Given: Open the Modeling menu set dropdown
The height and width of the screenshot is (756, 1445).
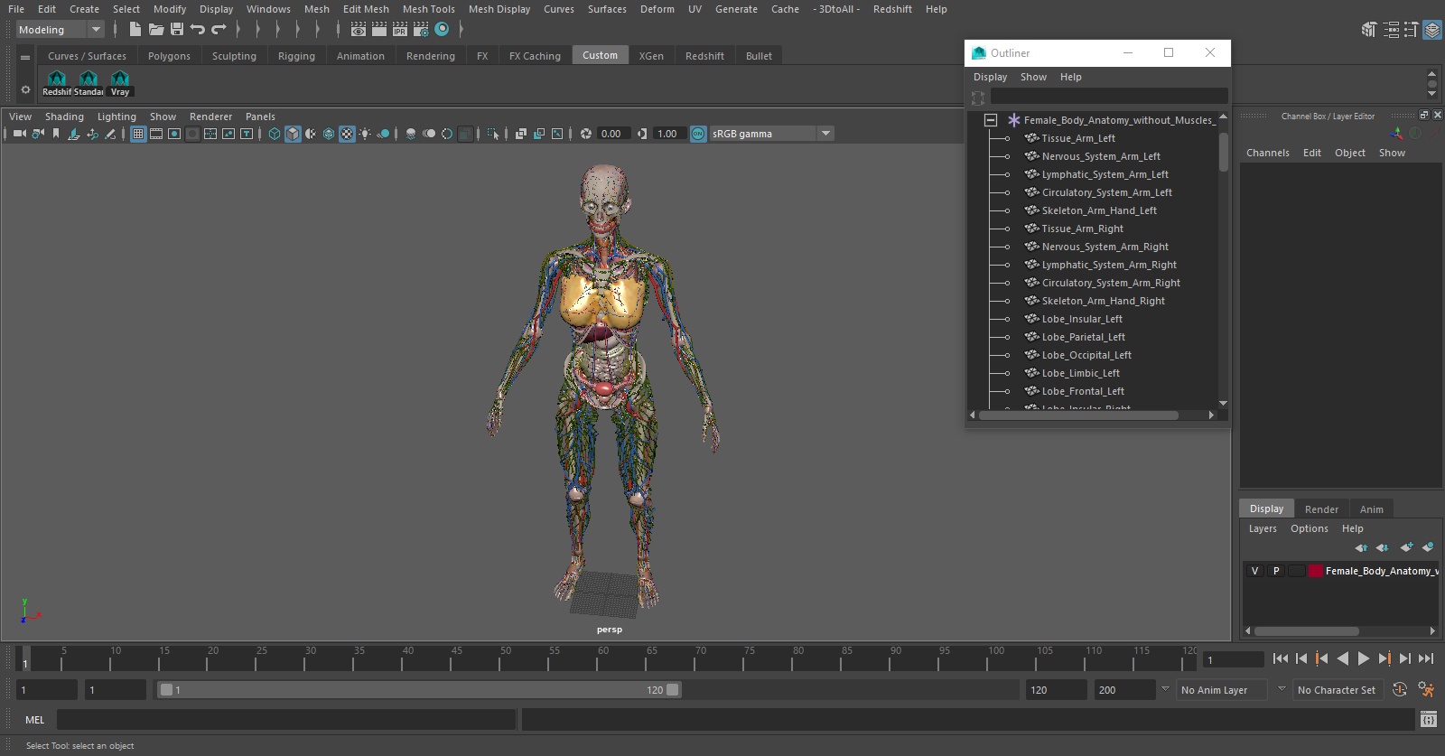Looking at the screenshot, I should (60, 30).
